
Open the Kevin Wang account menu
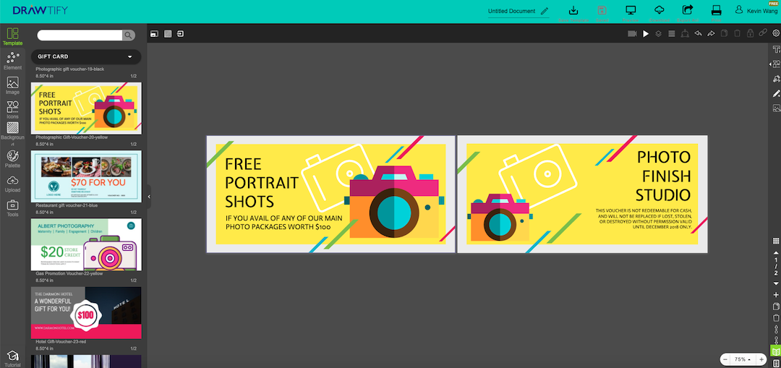755,11
